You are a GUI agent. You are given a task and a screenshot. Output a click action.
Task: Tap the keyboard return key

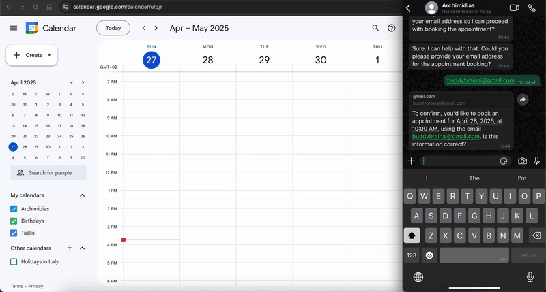coord(528,255)
